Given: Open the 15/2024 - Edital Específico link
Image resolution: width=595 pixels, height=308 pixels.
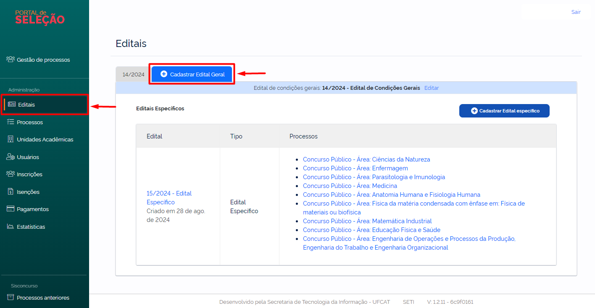Looking at the screenshot, I should click(169, 198).
